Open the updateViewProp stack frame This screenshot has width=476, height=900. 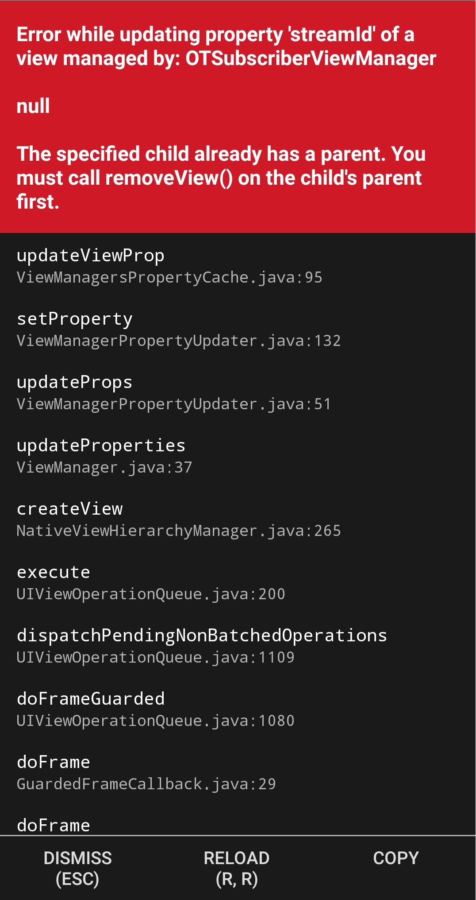[x=90, y=255]
